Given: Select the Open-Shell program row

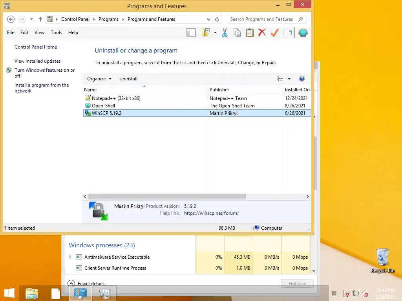Looking at the screenshot, I should point(197,105).
